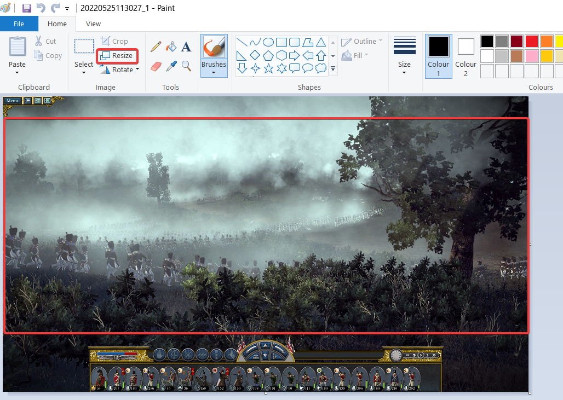Choose the Oval shape
563x400 pixels.
pos(268,42)
